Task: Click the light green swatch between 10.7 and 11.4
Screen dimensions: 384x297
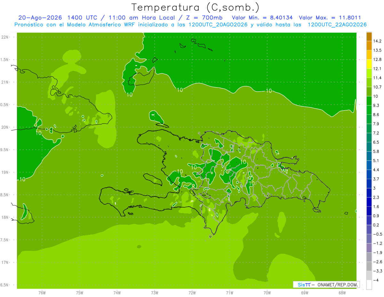Action: pyautogui.click(x=369, y=83)
